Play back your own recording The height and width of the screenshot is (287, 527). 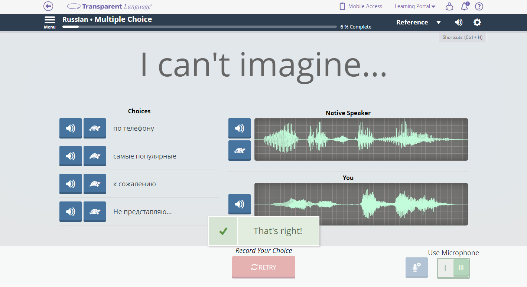click(239, 204)
